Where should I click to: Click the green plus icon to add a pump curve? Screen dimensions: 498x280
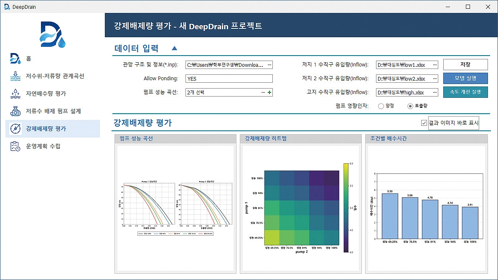click(269, 92)
